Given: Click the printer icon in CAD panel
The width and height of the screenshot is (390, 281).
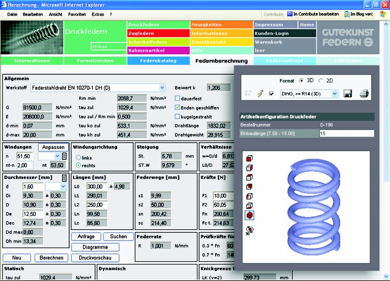Looking at the screenshot, I should [364, 94].
